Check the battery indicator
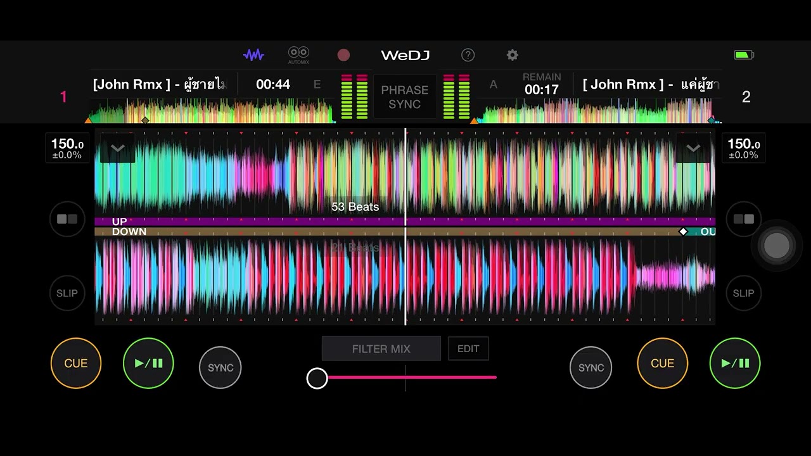This screenshot has width=811, height=456. click(x=744, y=55)
